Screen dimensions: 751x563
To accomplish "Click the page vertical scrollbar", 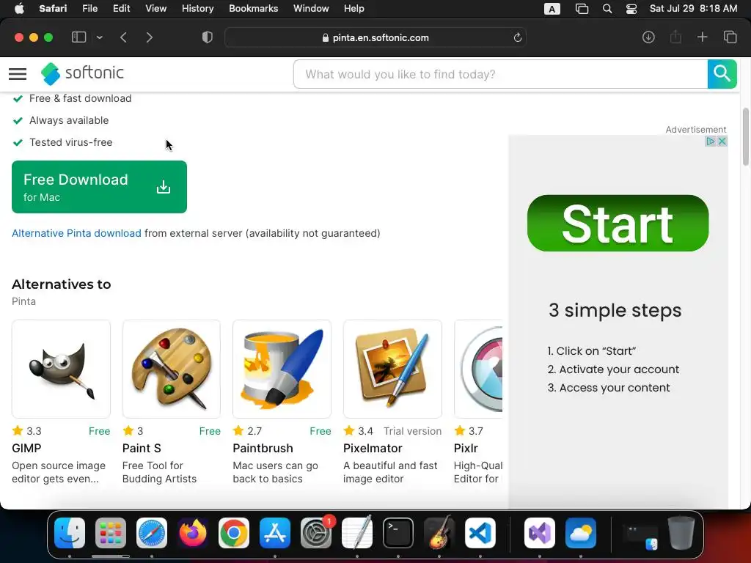I will 746,137.
